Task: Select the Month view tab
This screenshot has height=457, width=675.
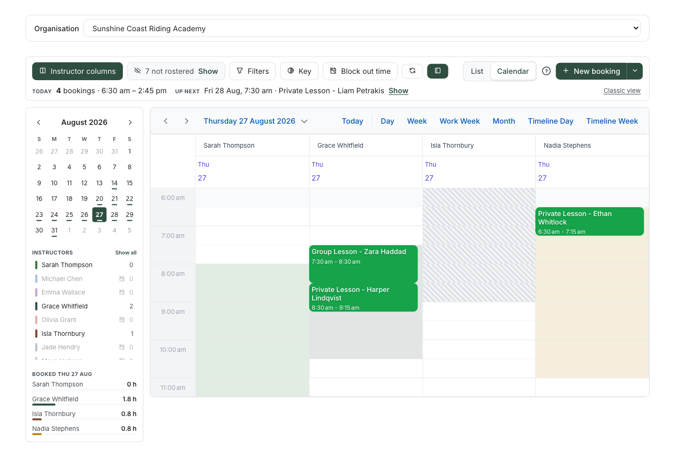Action: [504, 121]
